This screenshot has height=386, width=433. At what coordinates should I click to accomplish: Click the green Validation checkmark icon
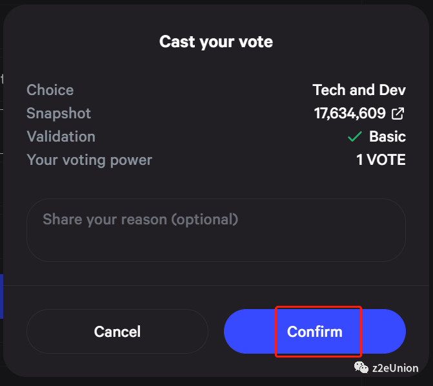[354, 137]
